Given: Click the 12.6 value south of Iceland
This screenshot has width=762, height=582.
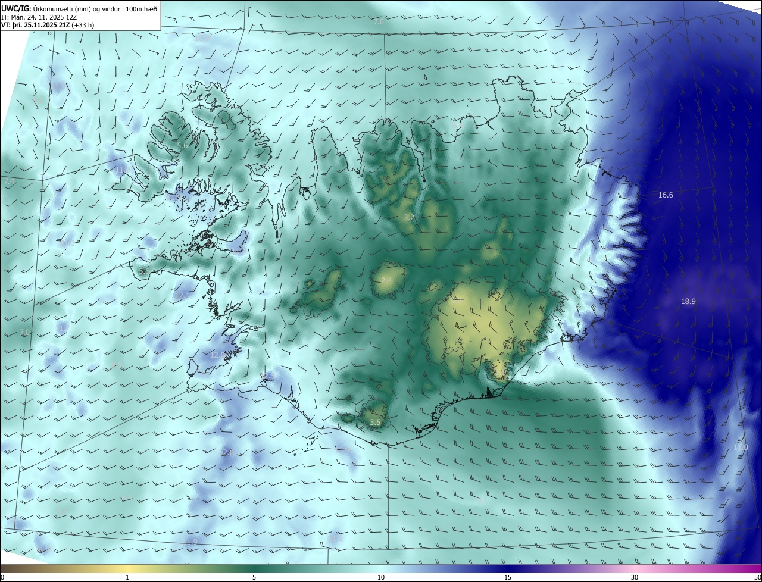Looking at the screenshot, I should pyautogui.click(x=226, y=453).
